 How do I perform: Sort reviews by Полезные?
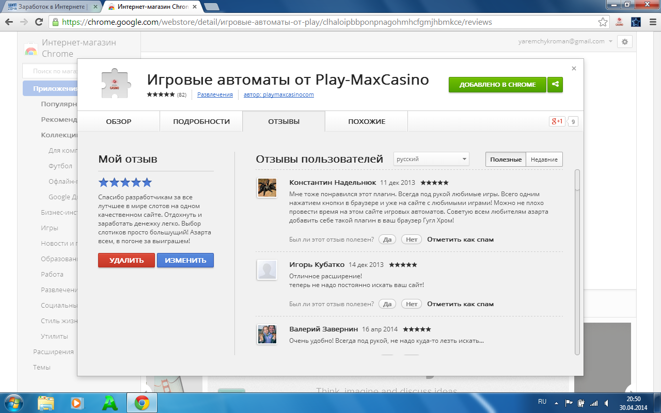(x=506, y=160)
